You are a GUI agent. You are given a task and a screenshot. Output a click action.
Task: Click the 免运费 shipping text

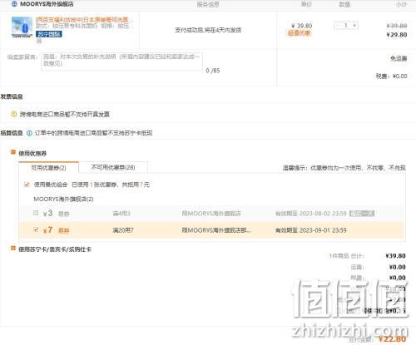(x=399, y=58)
